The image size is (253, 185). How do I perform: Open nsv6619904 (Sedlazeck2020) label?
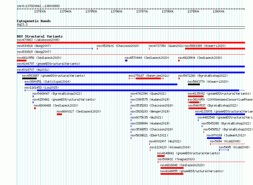[200, 58]
